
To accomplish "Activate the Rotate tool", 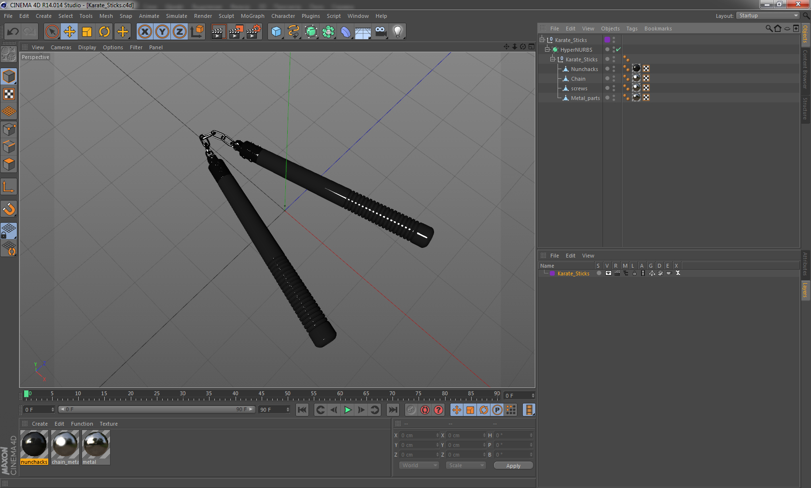I will pyautogui.click(x=104, y=32).
